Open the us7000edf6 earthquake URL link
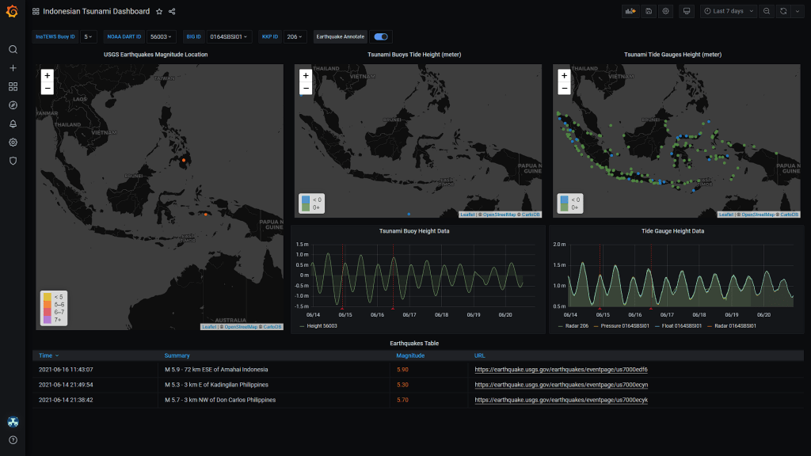 [x=561, y=370]
